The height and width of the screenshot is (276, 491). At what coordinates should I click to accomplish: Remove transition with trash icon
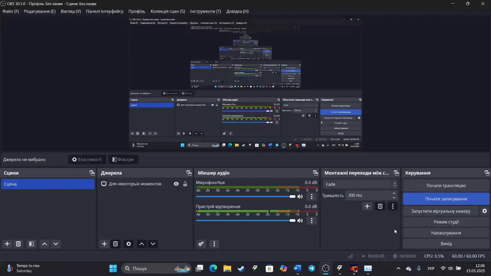click(x=380, y=206)
